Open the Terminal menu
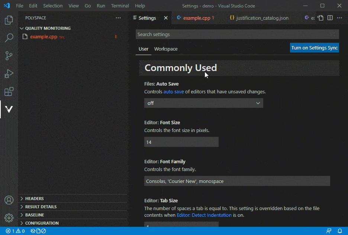This screenshot has height=235, width=348. click(120, 6)
